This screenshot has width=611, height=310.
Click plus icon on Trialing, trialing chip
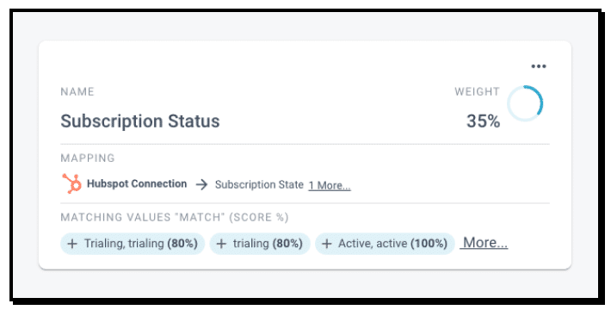click(x=72, y=244)
